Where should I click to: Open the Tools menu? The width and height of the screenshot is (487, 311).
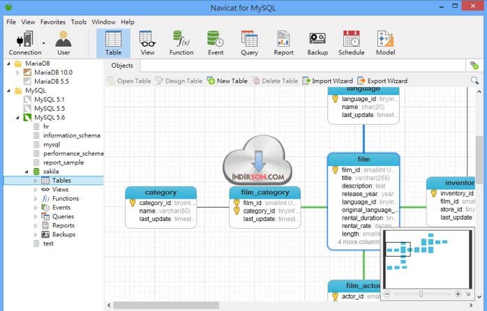tap(79, 22)
